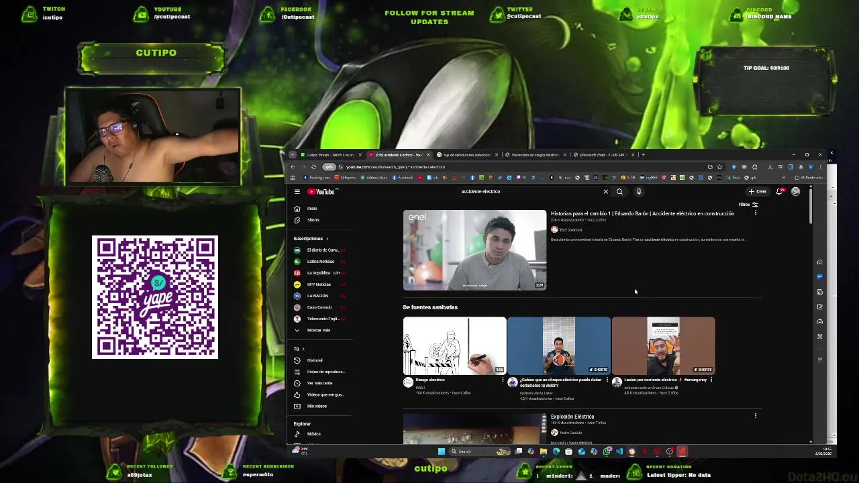Open the YouTube hamburger guide menu
The height and width of the screenshot is (483, 859).
297,192
